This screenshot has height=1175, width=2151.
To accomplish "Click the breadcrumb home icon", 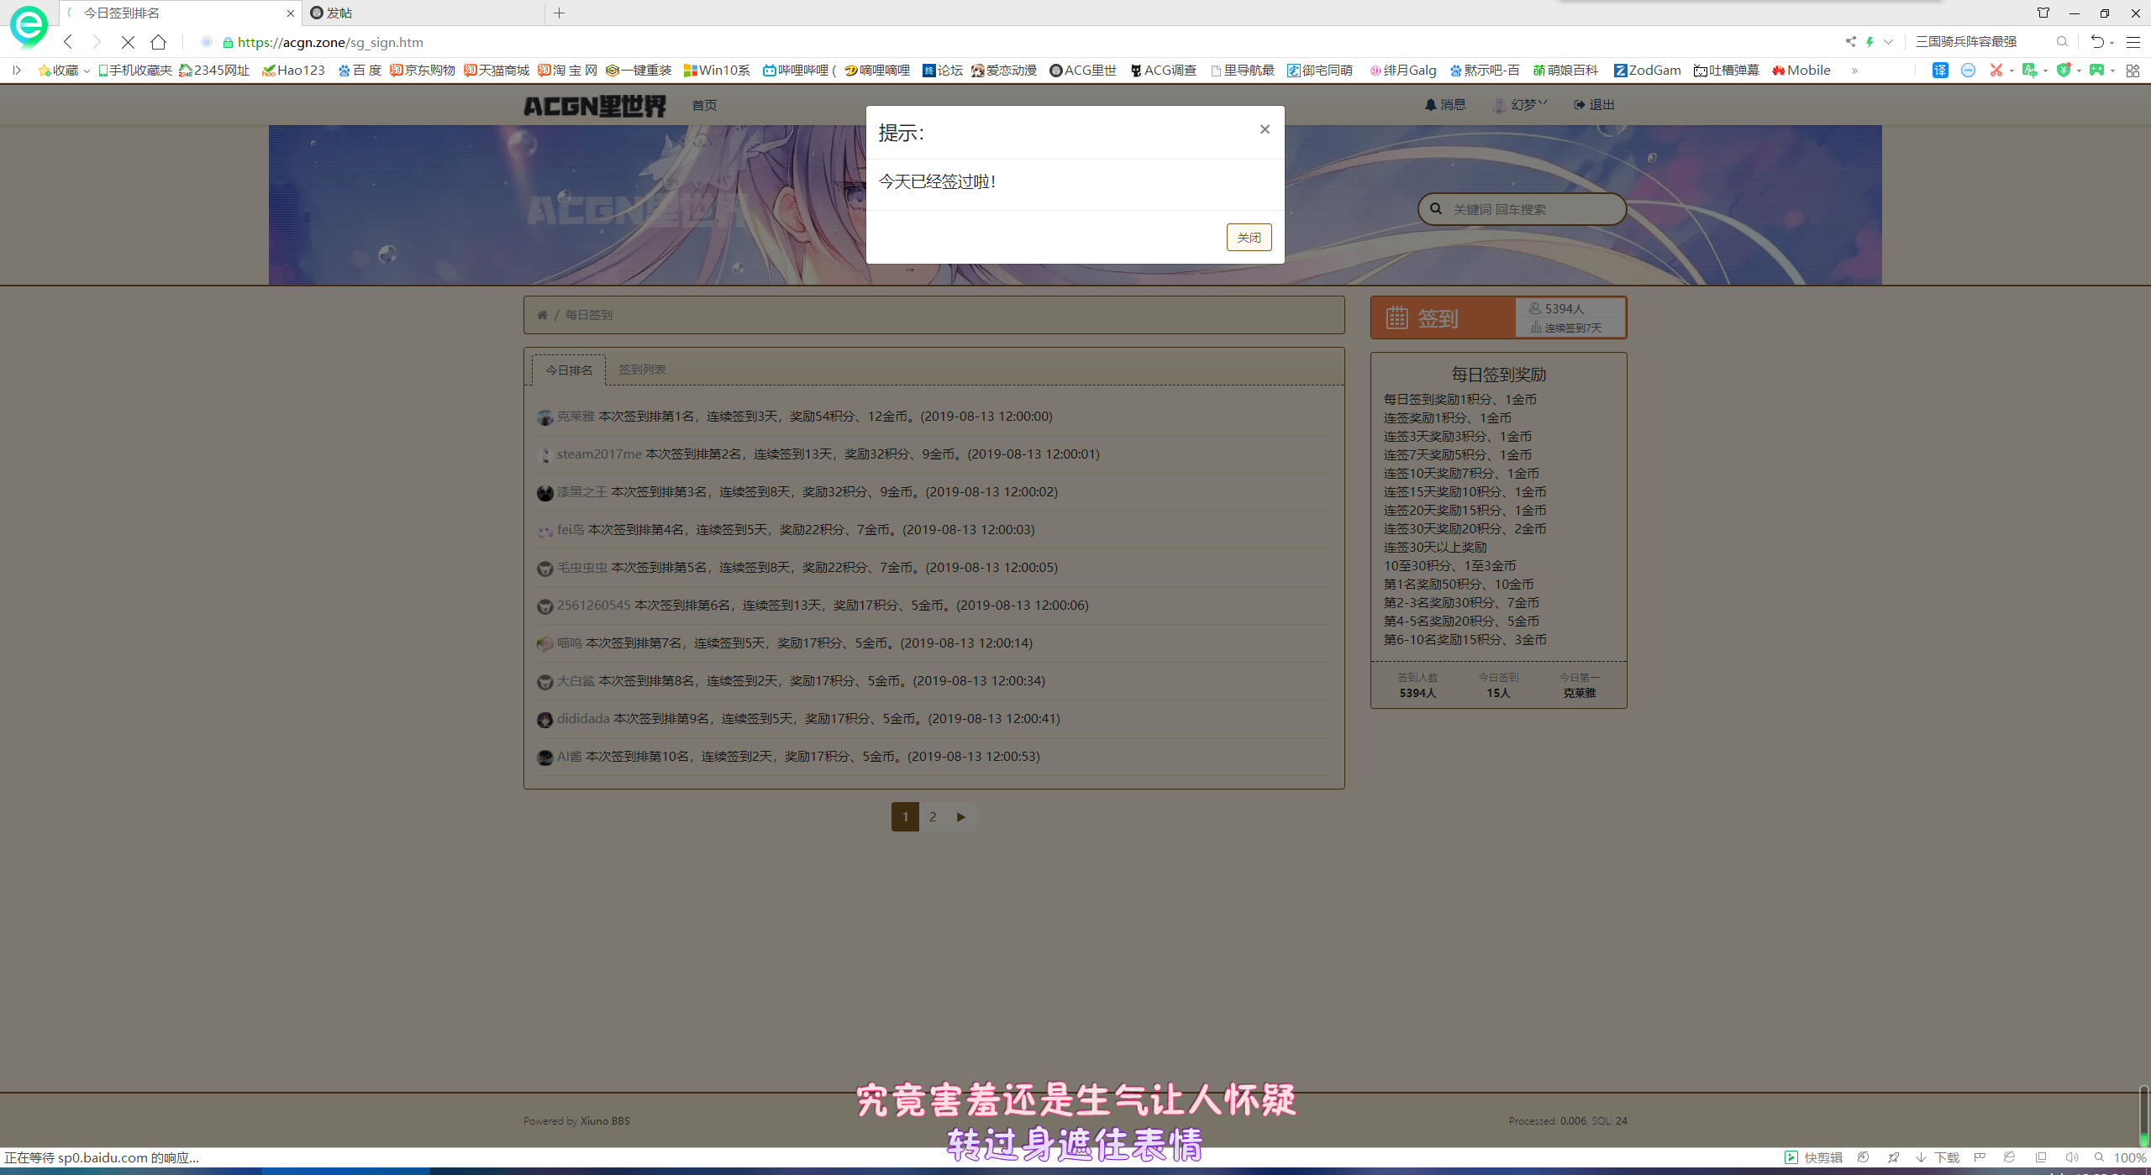I will pyautogui.click(x=542, y=315).
